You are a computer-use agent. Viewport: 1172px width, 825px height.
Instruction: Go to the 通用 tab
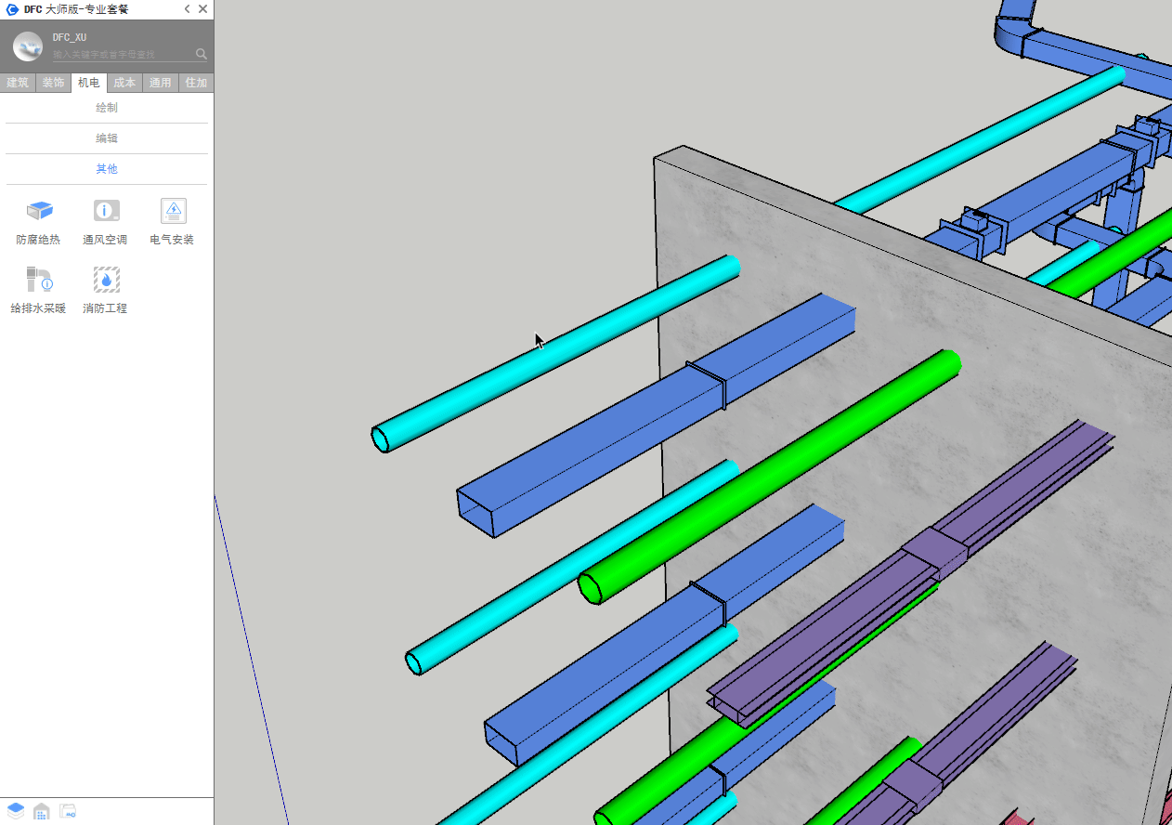pyautogui.click(x=160, y=83)
